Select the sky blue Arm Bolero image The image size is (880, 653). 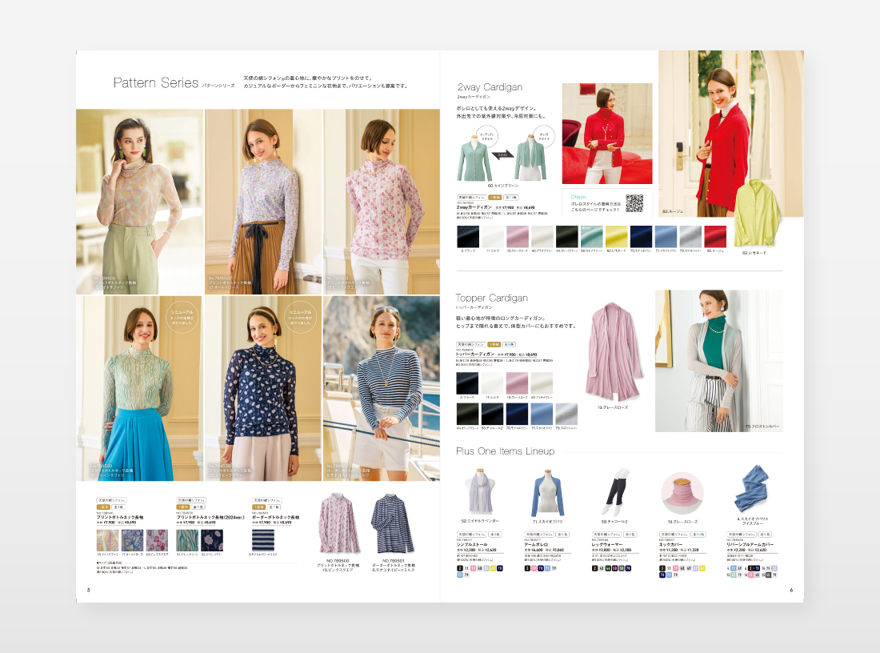pyautogui.click(x=546, y=491)
